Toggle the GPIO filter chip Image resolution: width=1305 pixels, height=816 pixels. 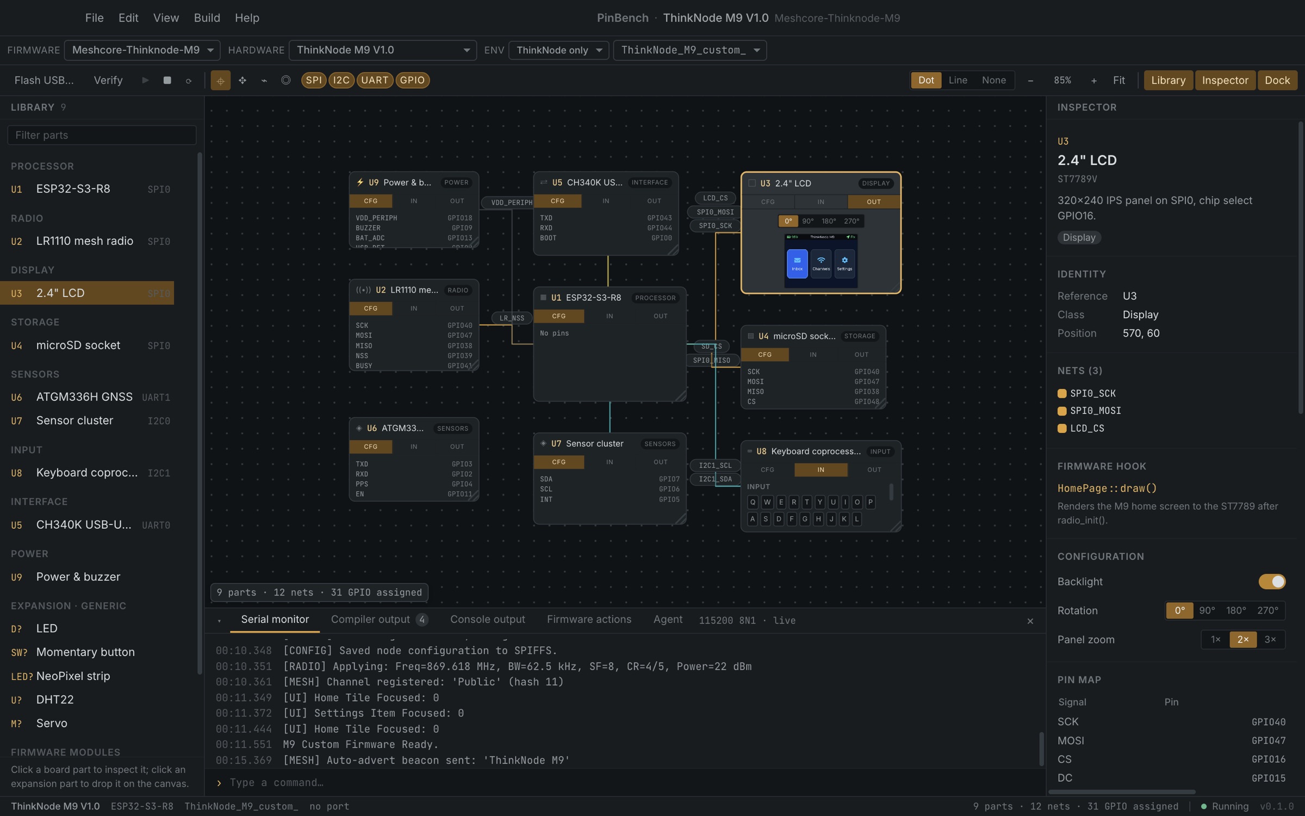(412, 80)
